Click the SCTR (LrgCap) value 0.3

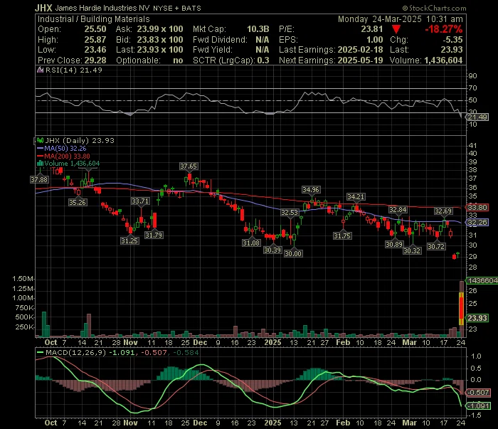click(x=263, y=60)
